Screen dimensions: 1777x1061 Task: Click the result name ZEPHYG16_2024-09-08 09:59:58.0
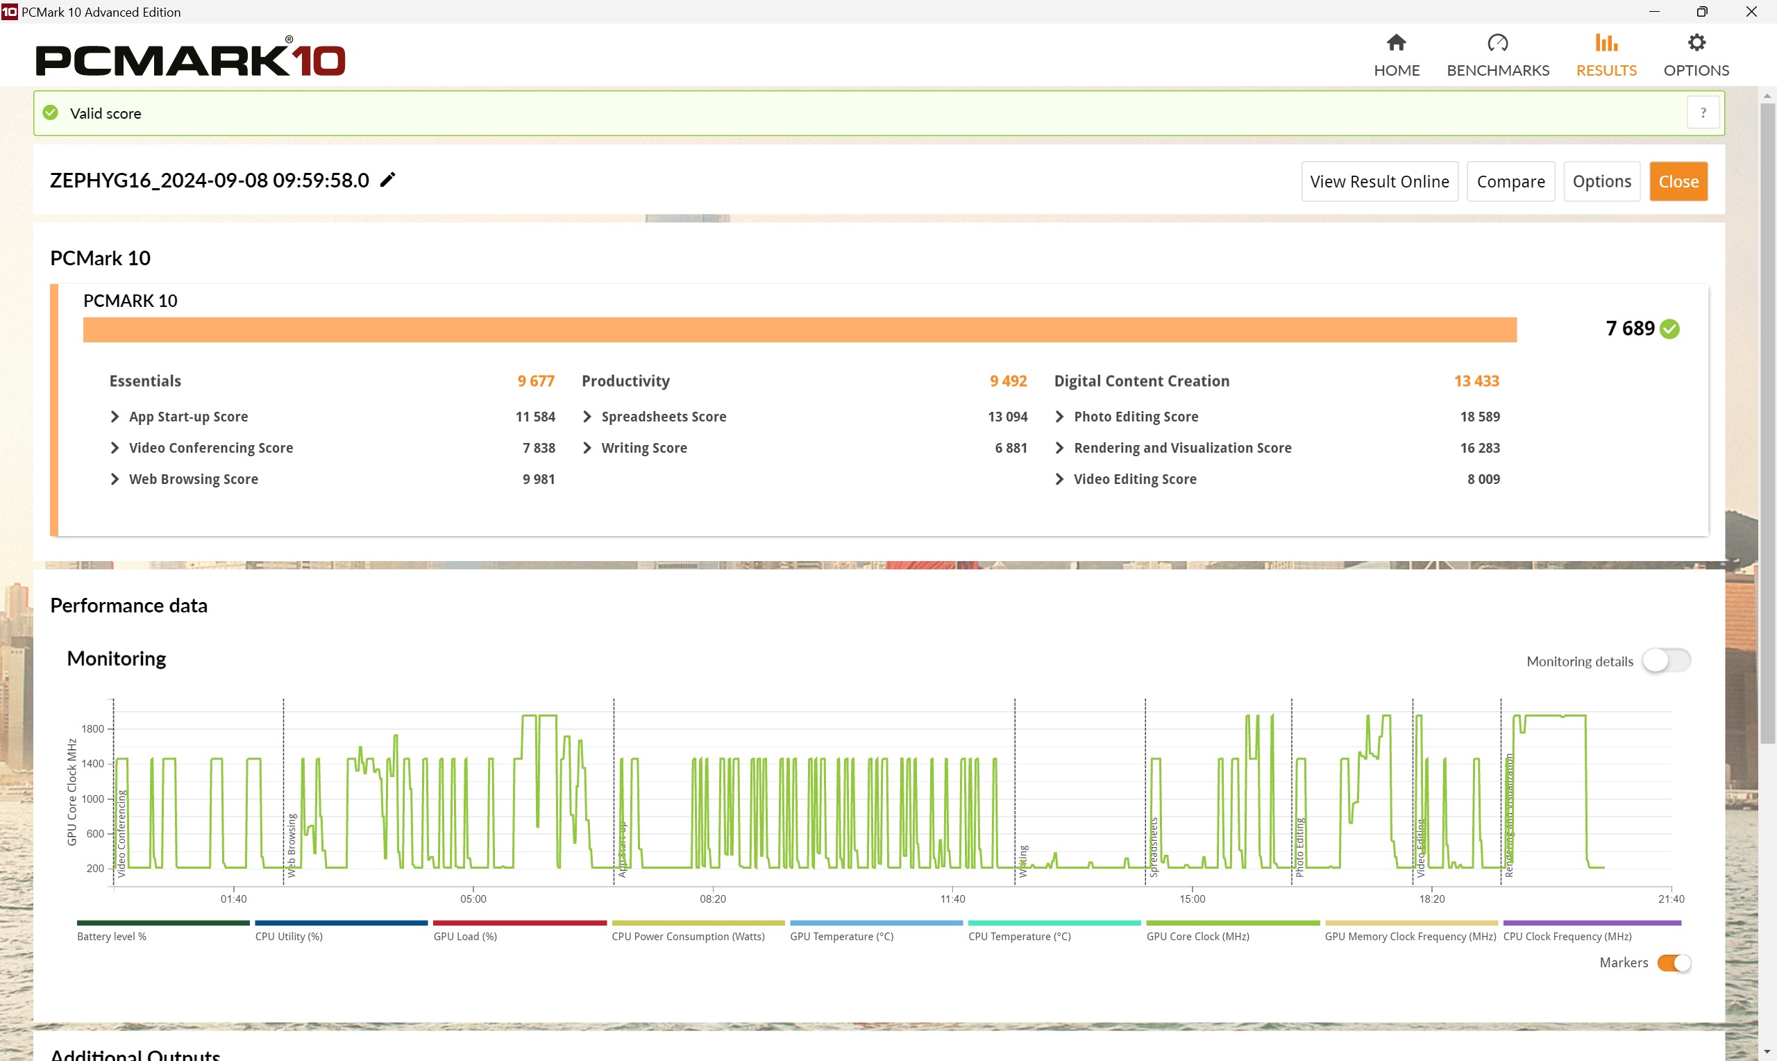[x=210, y=180]
